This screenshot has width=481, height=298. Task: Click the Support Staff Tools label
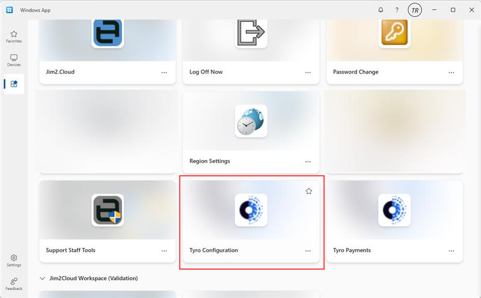[x=70, y=250]
